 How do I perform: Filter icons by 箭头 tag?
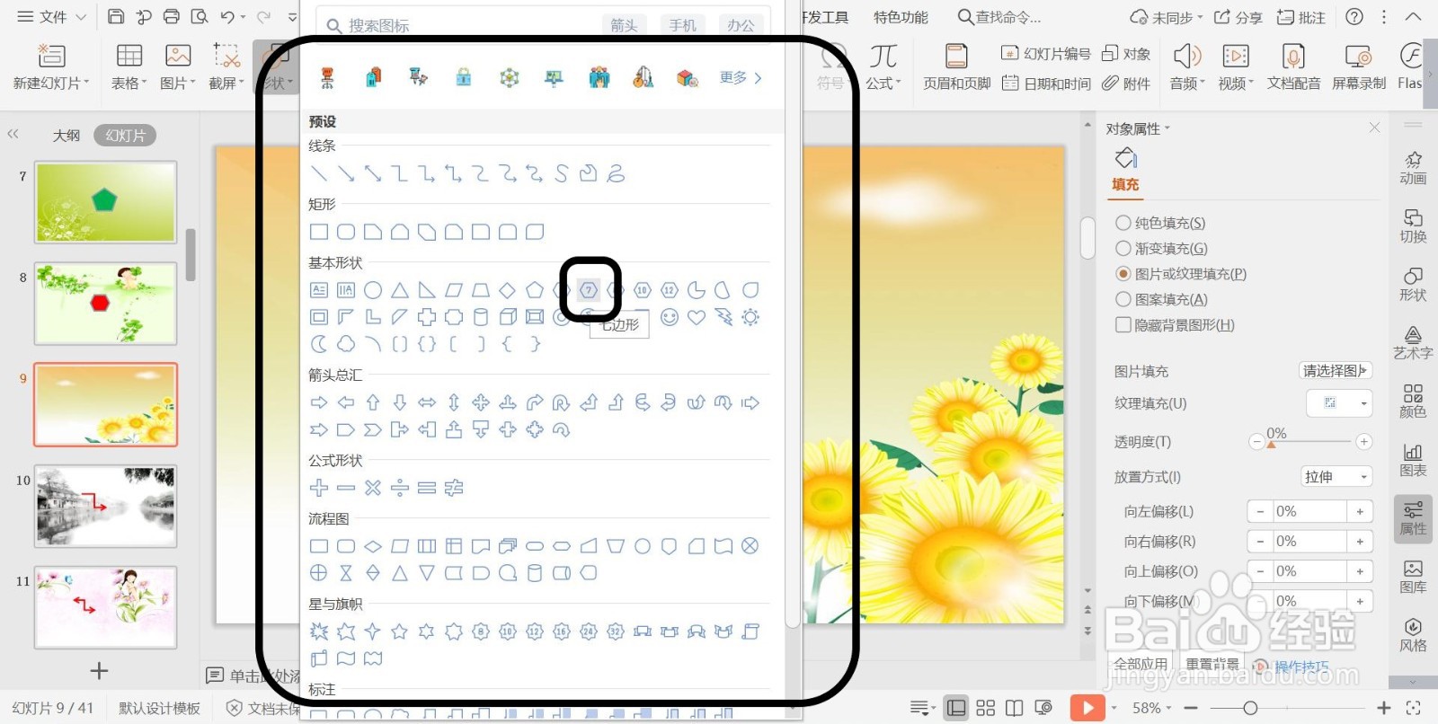[624, 25]
